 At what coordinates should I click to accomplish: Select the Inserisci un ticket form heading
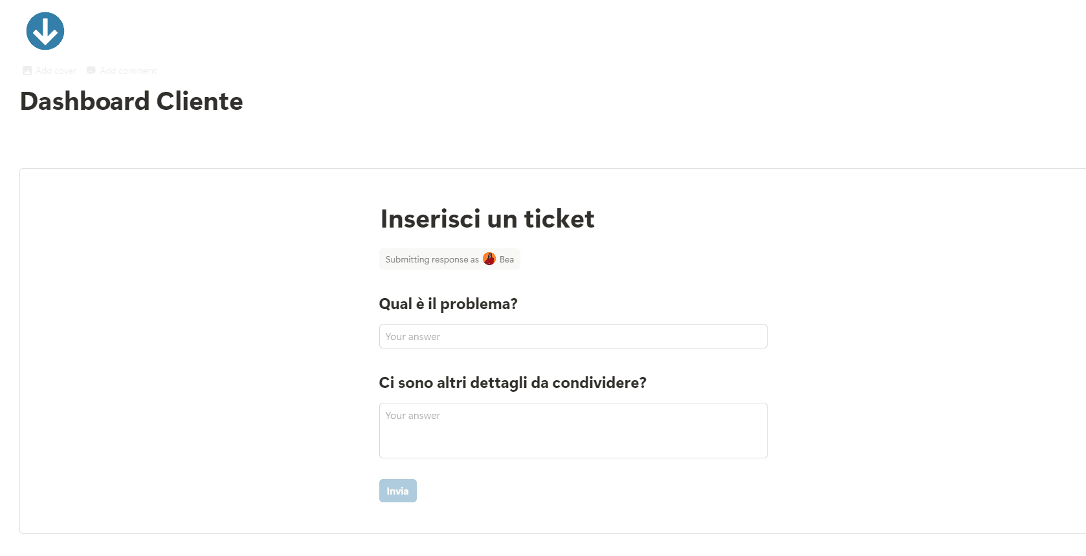tap(487, 219)
